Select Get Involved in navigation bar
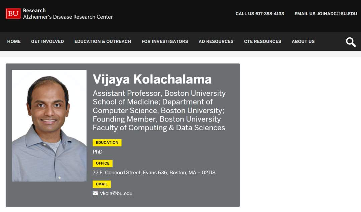 click(x=47, y=41)
